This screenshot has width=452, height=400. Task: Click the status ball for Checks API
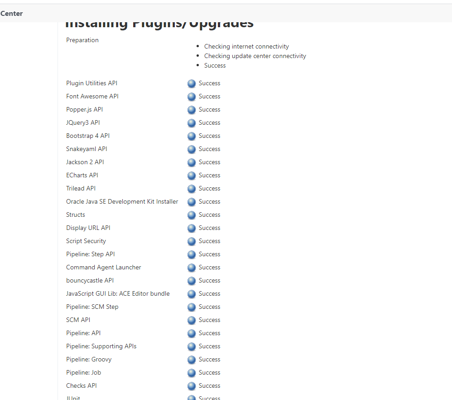[192, 386]
